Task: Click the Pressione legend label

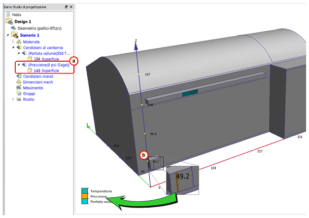Action: coord(99,196)
